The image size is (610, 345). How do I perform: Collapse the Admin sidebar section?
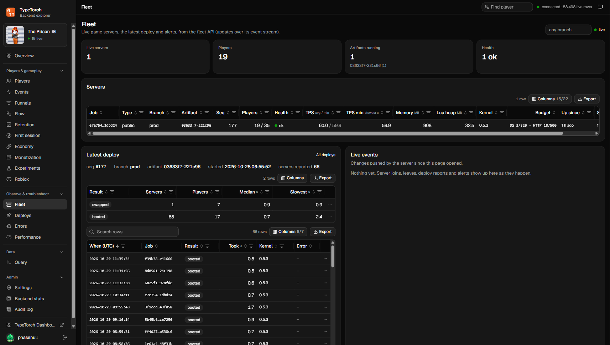click(x=62, y=277)
